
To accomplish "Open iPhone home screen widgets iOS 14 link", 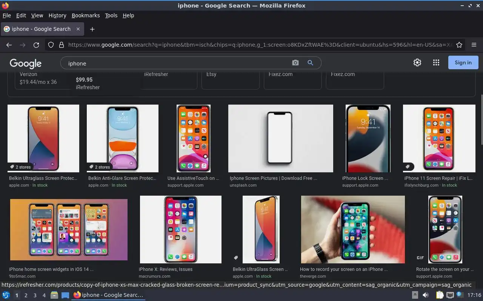I will (x=51, y=269).
